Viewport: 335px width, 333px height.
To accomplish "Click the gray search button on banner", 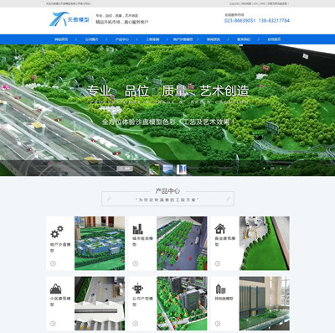I will tap(125, 169).
